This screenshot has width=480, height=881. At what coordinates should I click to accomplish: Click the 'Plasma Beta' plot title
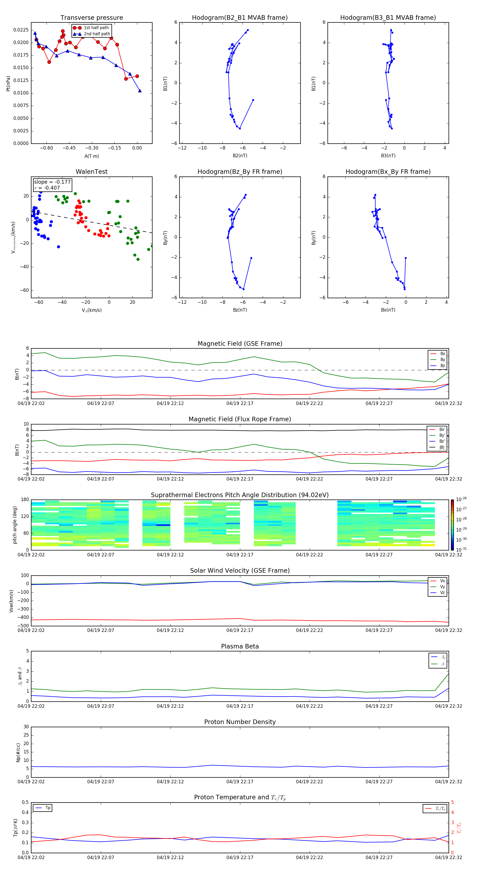(240, 647)
